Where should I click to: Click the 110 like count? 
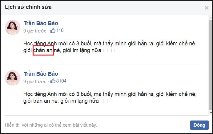click(x=60, y=30)
